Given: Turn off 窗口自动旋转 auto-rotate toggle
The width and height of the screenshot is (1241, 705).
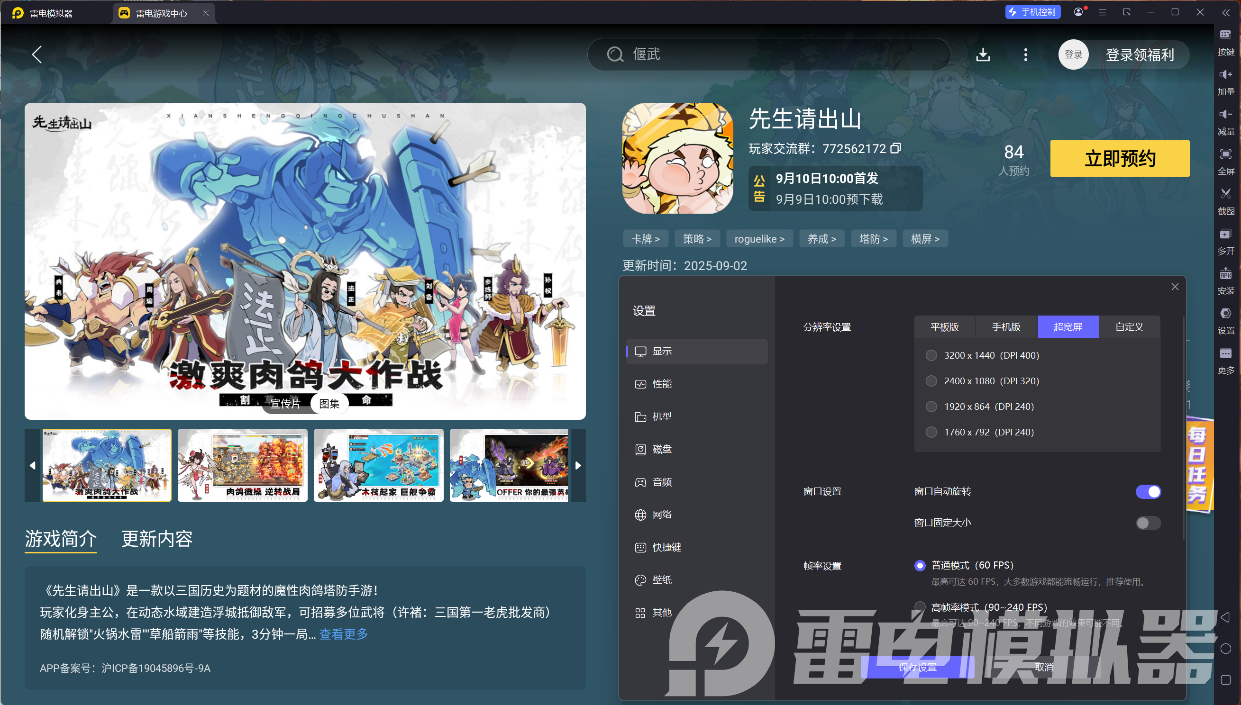Looking at the screenshot, I should pyautogui.click(x=1148, y=491).
